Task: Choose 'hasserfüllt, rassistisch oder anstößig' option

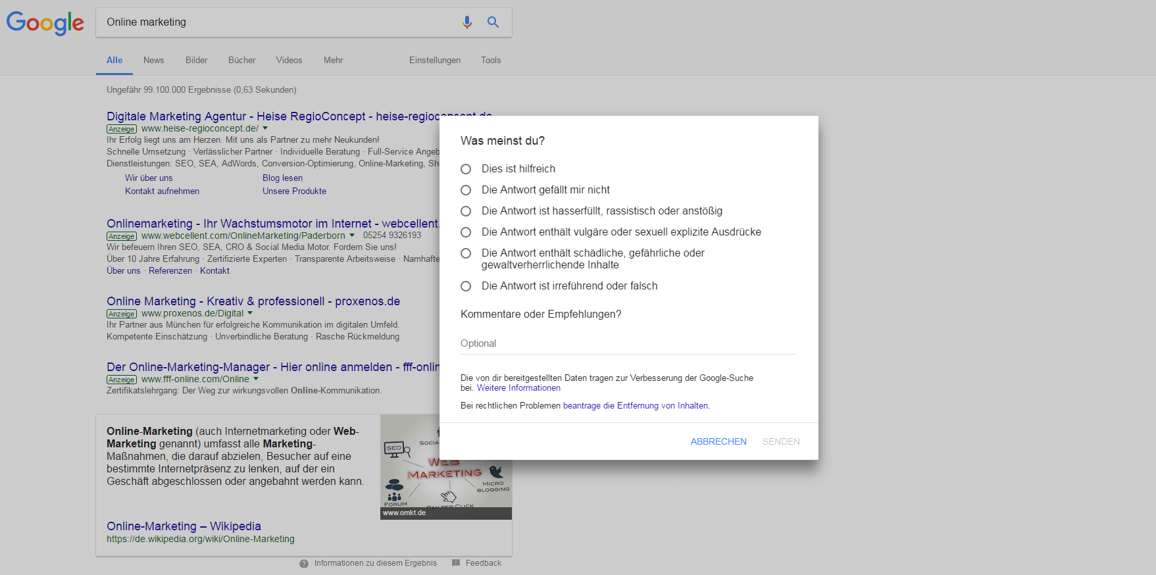Action: click(466, 211)
